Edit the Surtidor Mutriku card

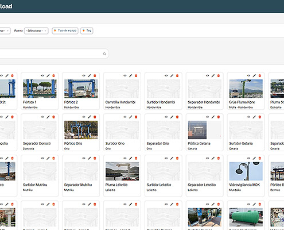click(x=48, y=158)
